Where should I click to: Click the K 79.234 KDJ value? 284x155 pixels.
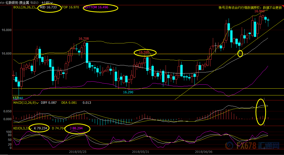(41, 128)
